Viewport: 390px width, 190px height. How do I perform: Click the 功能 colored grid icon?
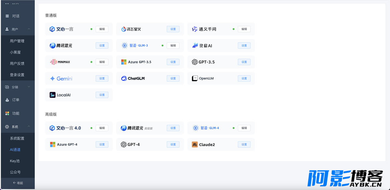point(7,113)
